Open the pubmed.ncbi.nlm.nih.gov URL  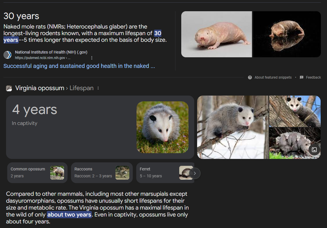pyautogui.click(x=42, y=58)
